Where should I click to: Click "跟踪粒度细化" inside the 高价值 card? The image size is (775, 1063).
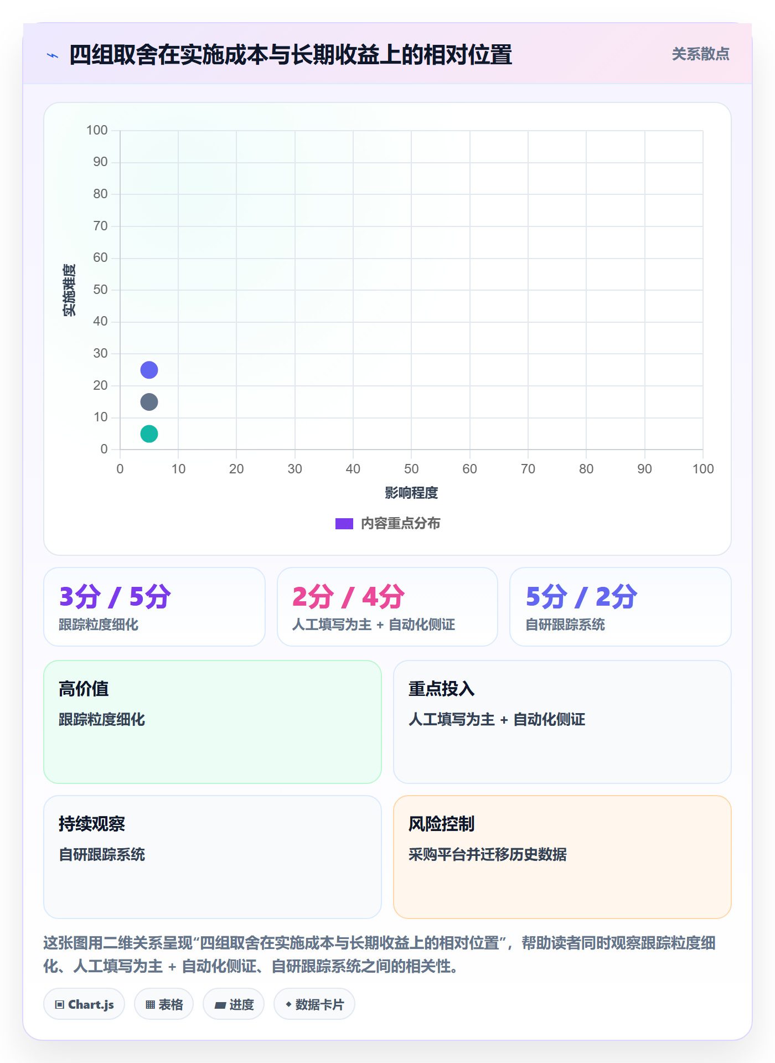102,719
